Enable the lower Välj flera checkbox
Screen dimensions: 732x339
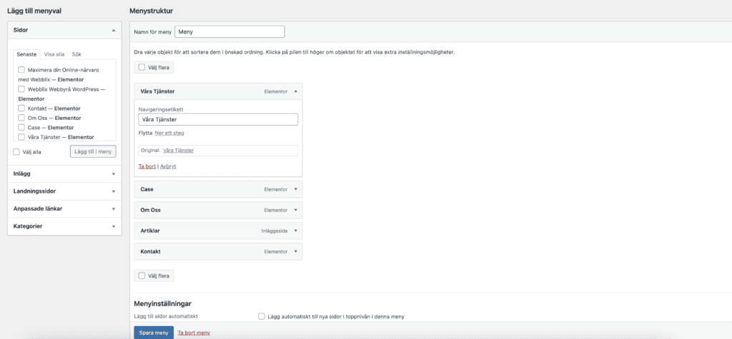point(142,275)
